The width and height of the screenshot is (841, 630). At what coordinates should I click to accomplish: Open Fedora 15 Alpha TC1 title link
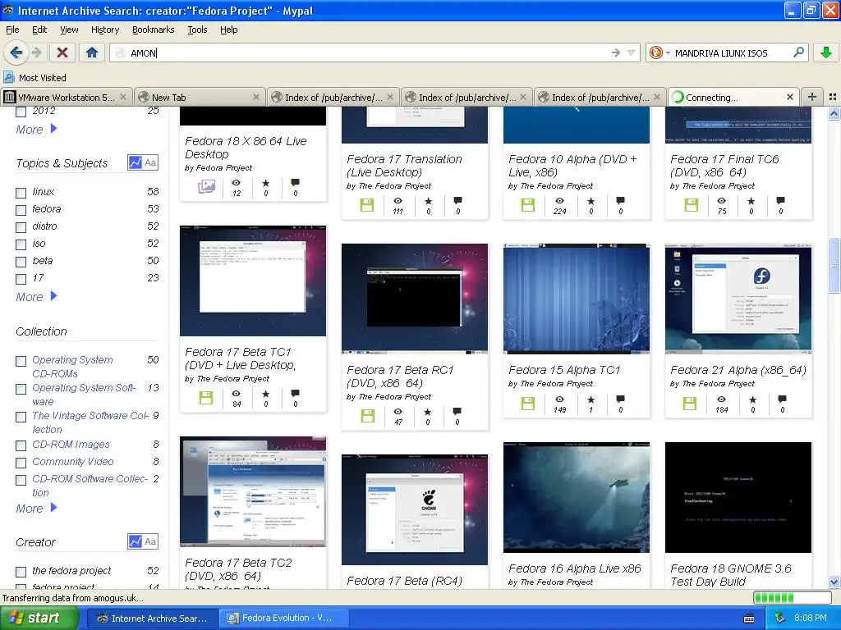(564, 370)
